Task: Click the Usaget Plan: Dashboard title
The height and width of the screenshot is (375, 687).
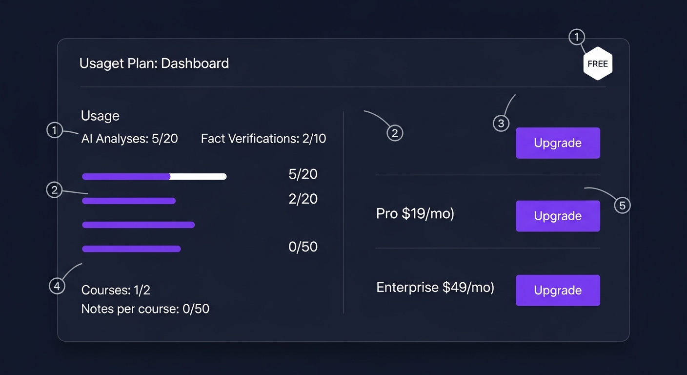Action: coord(154,63)
